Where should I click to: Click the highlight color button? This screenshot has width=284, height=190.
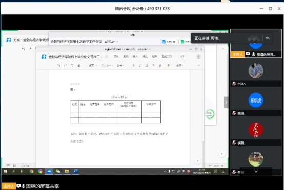[x=169, y=65]
